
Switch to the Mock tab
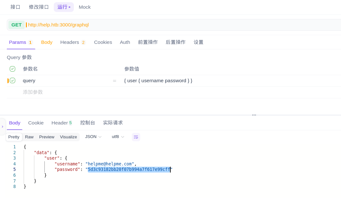(x=85, y=7)
